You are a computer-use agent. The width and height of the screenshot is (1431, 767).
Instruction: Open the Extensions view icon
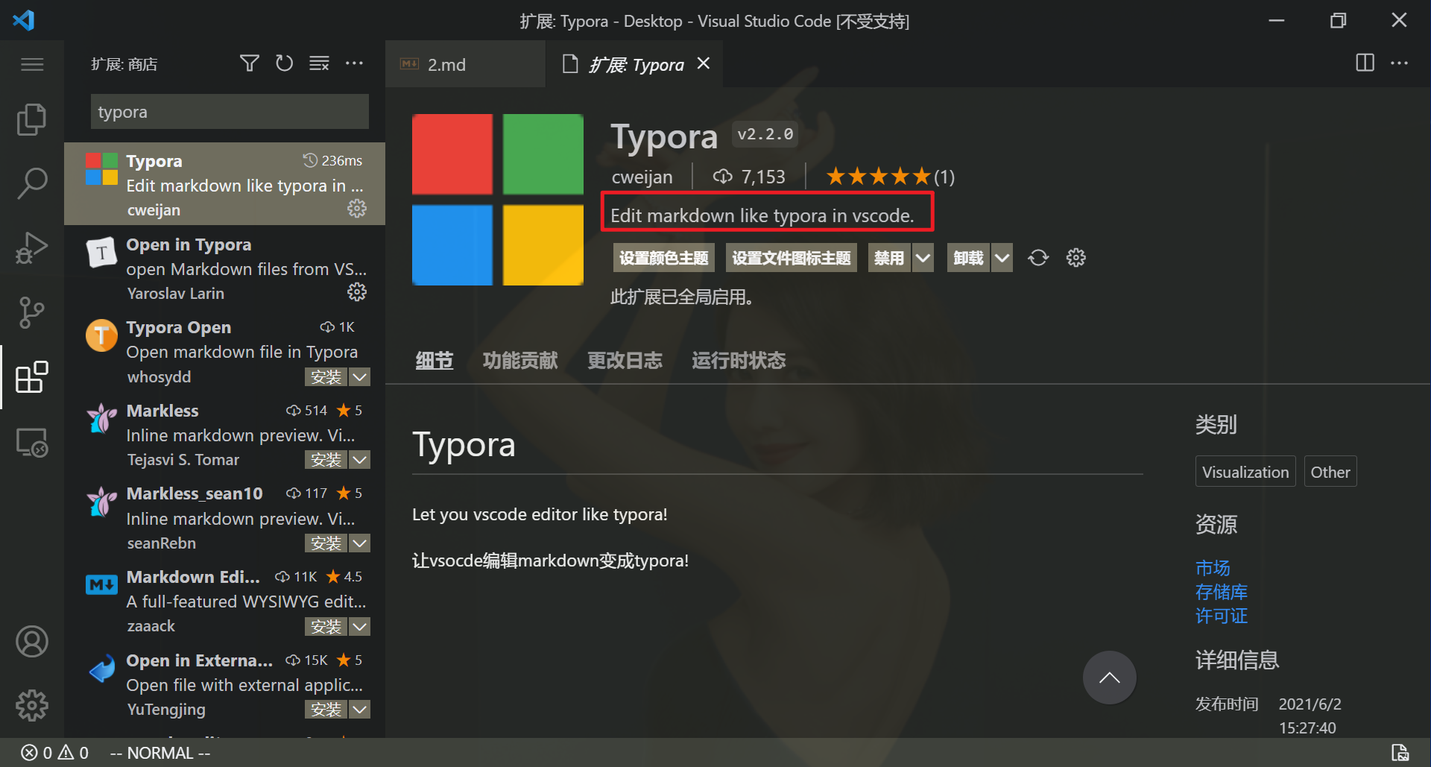[x=31, y=377]
